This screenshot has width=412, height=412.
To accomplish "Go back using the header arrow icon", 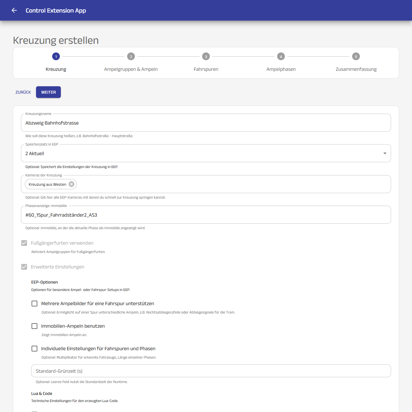I will click(14, 10).
